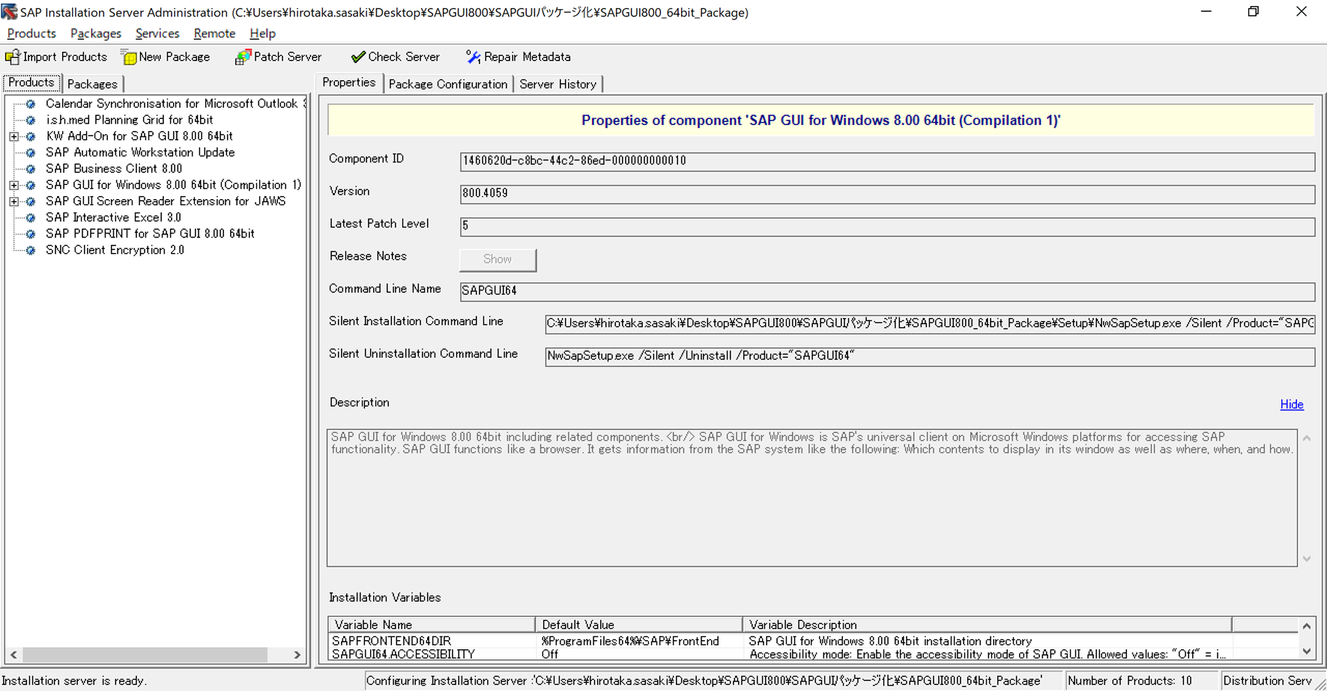Click the SAP application icon in title bar
The image size is (1327, 691).
(x=9, y=12)
